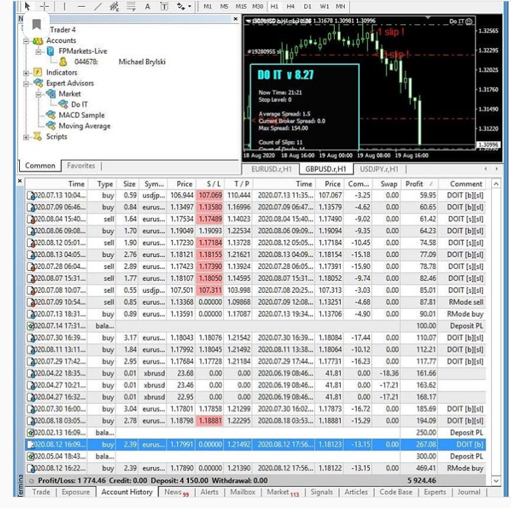
Task: Open the Trade tab in Terminal
Action: 41,492
